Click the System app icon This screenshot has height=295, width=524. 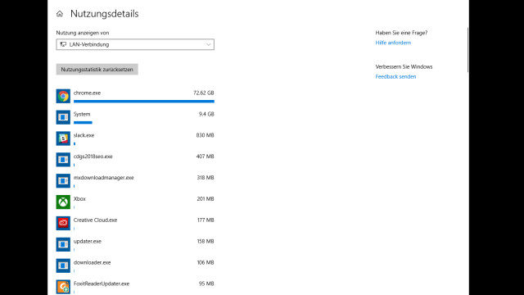tap(63, 117)
